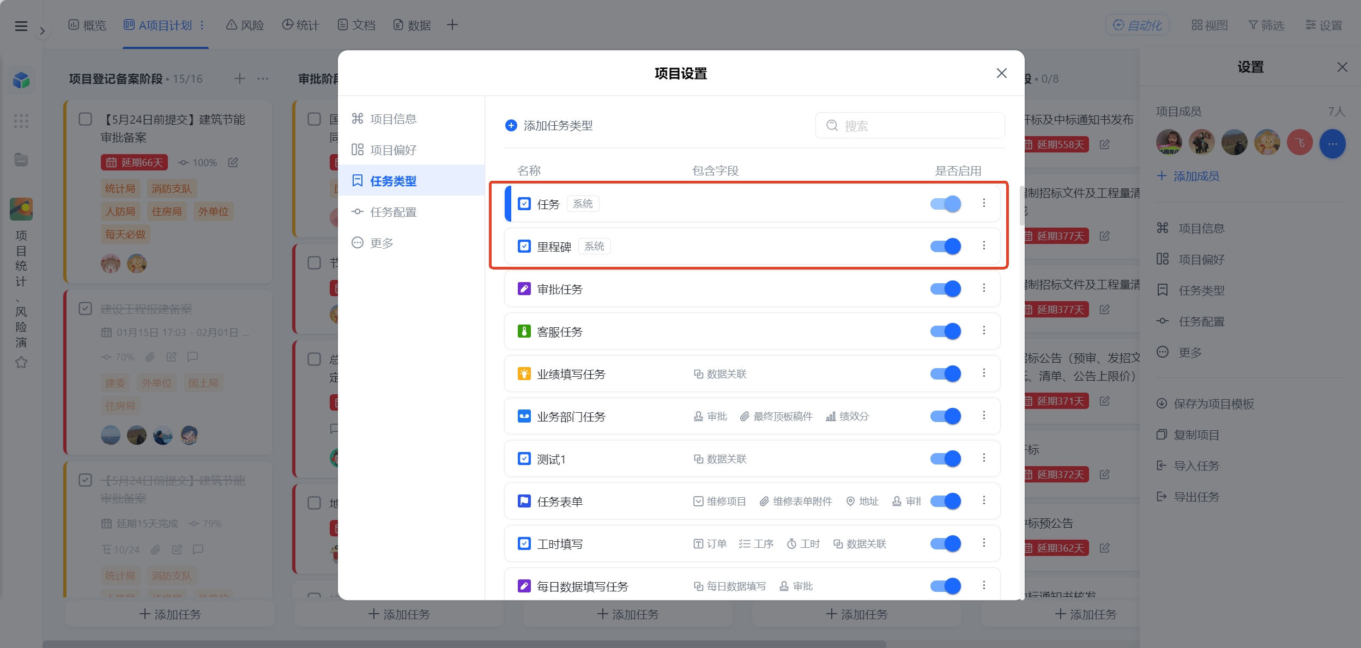The height and width of the screenshot is (648, 1361).
Task: Toggle the 业务部门任务 type switch
Action: point(945,416)
